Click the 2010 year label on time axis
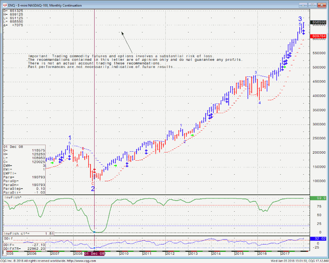The height and width of the screenshot is (263, 329). pos(124,254)
